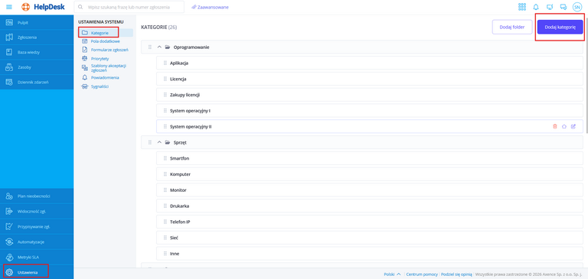Screen dimensions: 588x279
Task: Select the Sieć category row
Action: point(370,238)
